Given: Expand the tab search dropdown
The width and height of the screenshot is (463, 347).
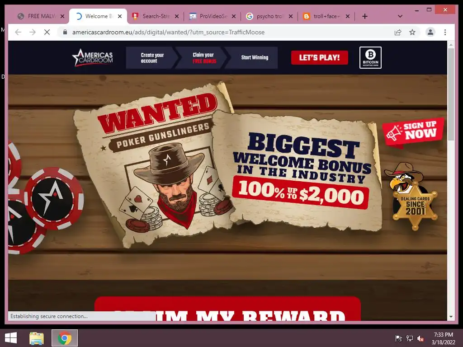Looking at the screenshot, I should click(400, 16).
